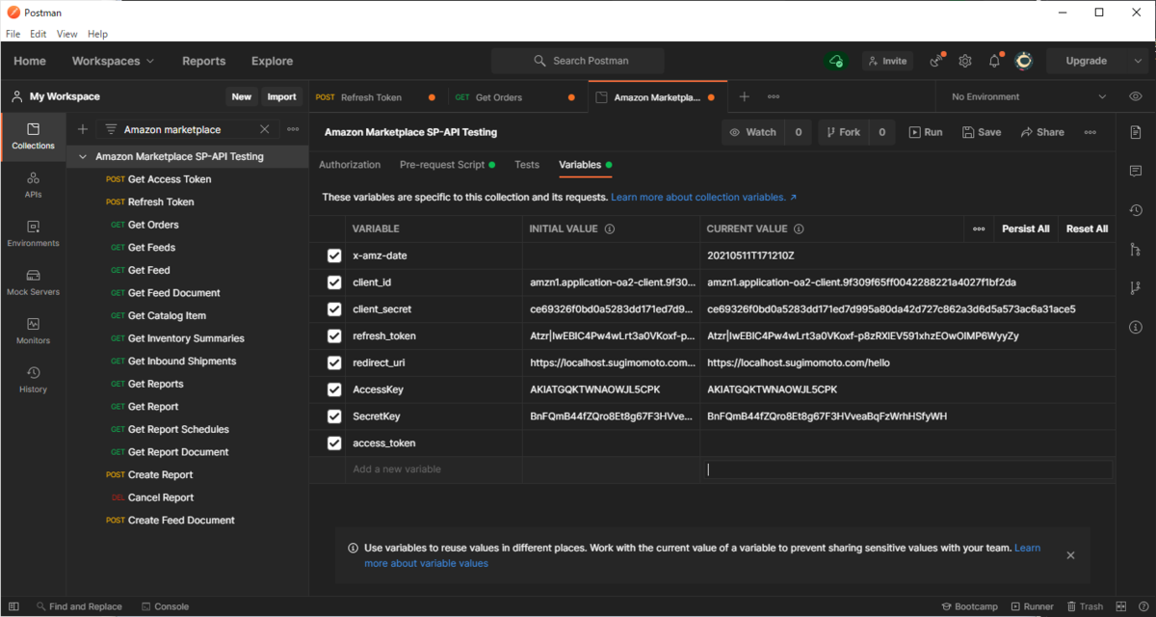Switch to the Tests tab
This screenshot has height=617, width=1156.
point(527,165)
